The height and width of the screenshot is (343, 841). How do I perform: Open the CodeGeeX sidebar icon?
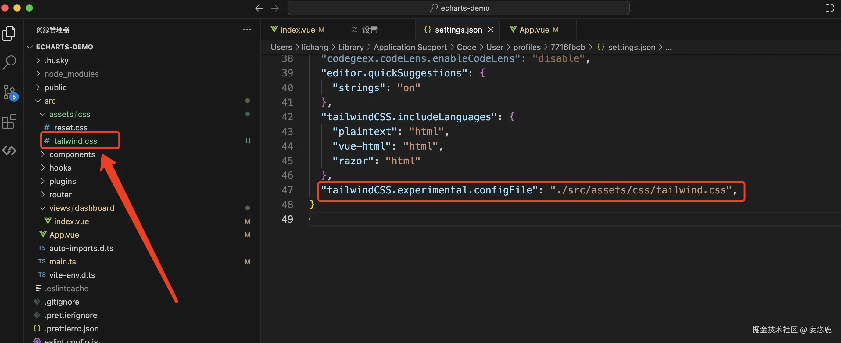(9, 150)
